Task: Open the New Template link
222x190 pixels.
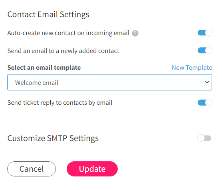Action: coord(192,68)
